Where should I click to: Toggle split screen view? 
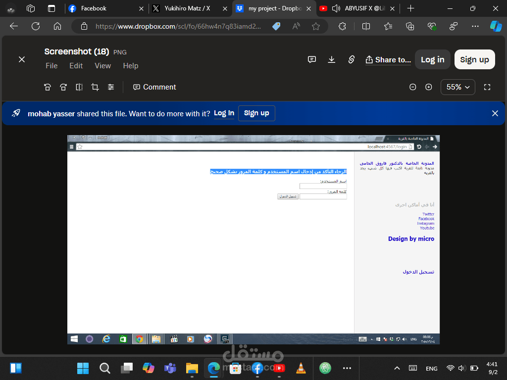pos(366,26)
